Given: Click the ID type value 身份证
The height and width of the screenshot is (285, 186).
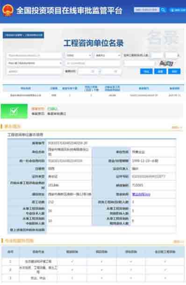Looking at the screenshot, I should pos(53,176).
